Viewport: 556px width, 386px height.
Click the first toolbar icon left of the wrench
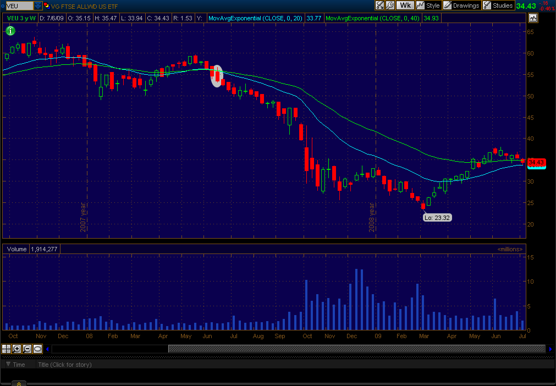coord(380,5)
